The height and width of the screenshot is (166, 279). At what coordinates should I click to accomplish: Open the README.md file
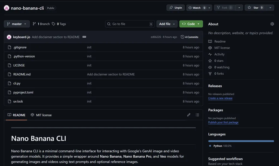click(x=22, y=74)
